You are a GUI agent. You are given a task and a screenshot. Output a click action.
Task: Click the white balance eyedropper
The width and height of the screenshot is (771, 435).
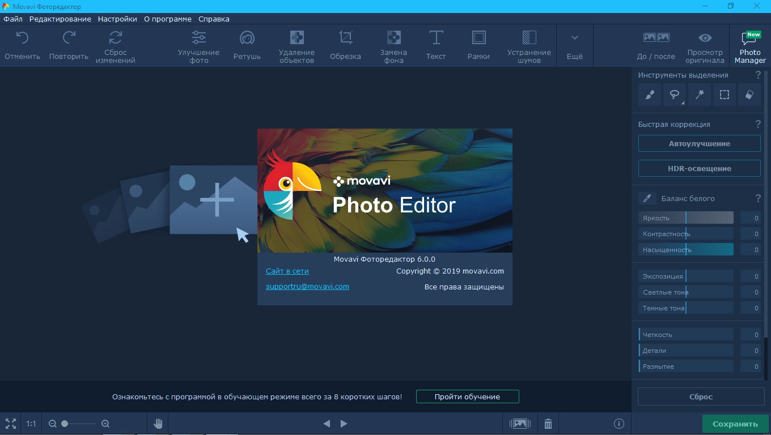point(647,198)
